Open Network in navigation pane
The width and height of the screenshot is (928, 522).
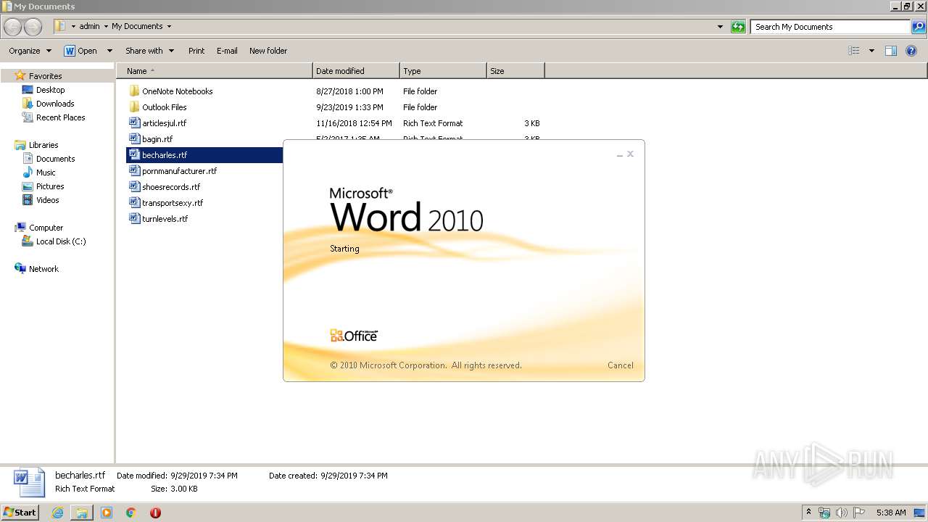point(43,269)
